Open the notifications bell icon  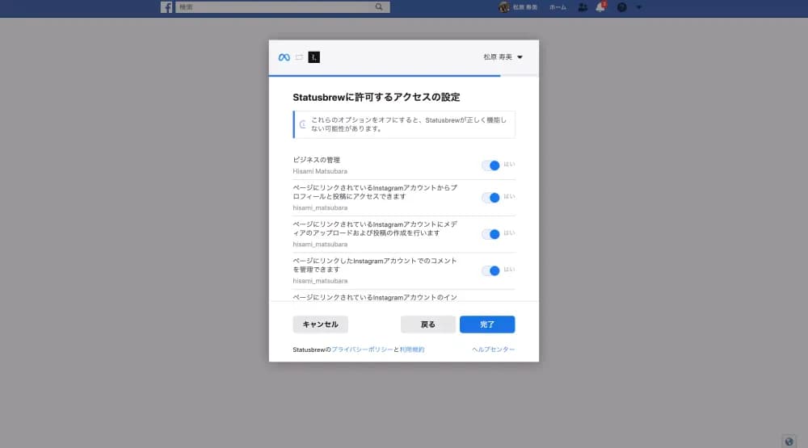600,7
